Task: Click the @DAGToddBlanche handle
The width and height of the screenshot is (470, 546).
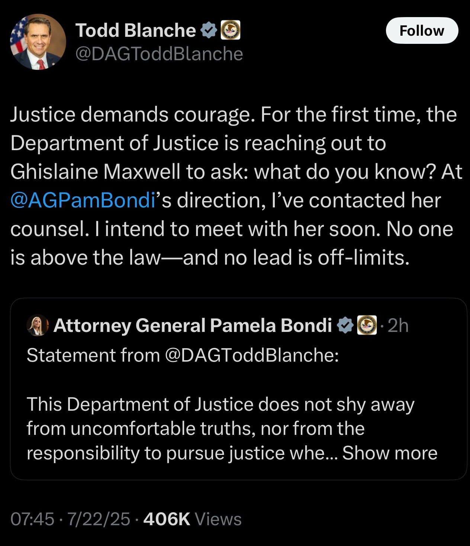Action: point(159,54)
